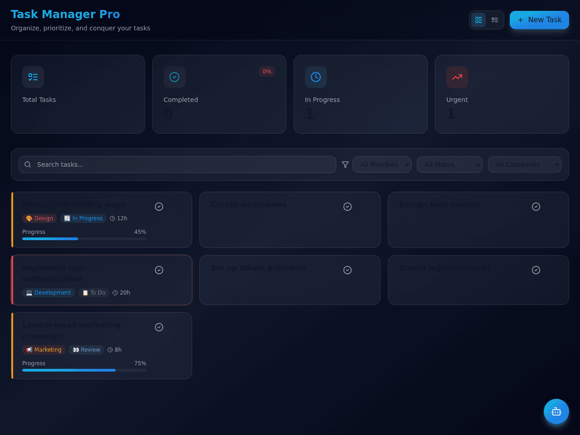Viewport: 580px width, 435px height.
Task: Open the All Categories dropdown
Action: click(525, 164)
